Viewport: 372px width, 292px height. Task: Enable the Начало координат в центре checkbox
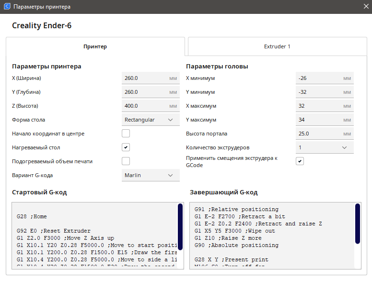click(126, 134)
